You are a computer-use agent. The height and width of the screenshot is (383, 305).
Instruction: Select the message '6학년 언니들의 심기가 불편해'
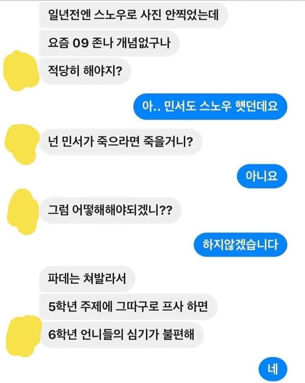[x=121, y=335]
